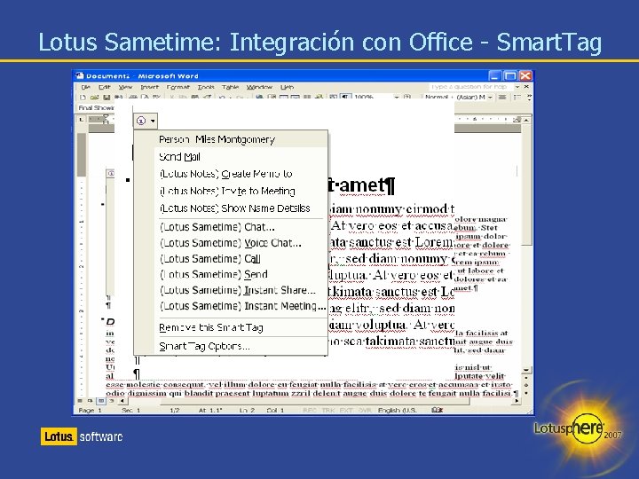Screen dimensions: 639x479
Task: Choose (Lotus Sametime) Instant Meeting...
Action: coord(231,306)
